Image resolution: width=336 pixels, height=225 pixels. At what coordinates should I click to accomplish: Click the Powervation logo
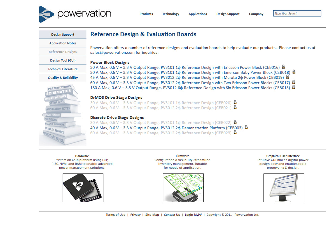click(x=75, y=14)
